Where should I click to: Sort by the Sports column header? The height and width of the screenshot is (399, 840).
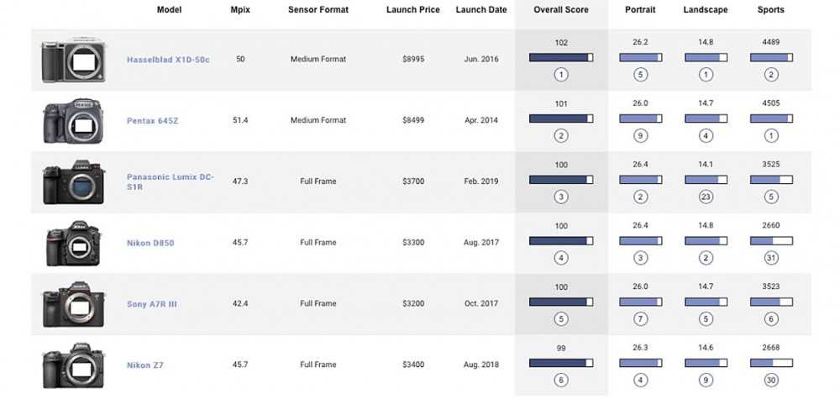click(771, 9)
